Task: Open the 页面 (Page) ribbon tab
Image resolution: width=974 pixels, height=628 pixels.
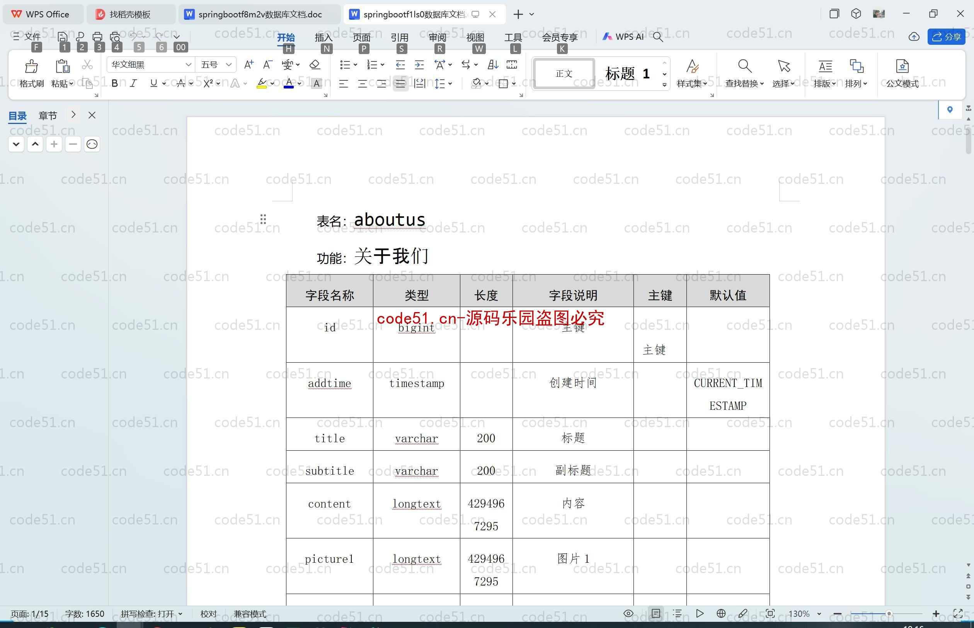Action: [x=361, y=37]
